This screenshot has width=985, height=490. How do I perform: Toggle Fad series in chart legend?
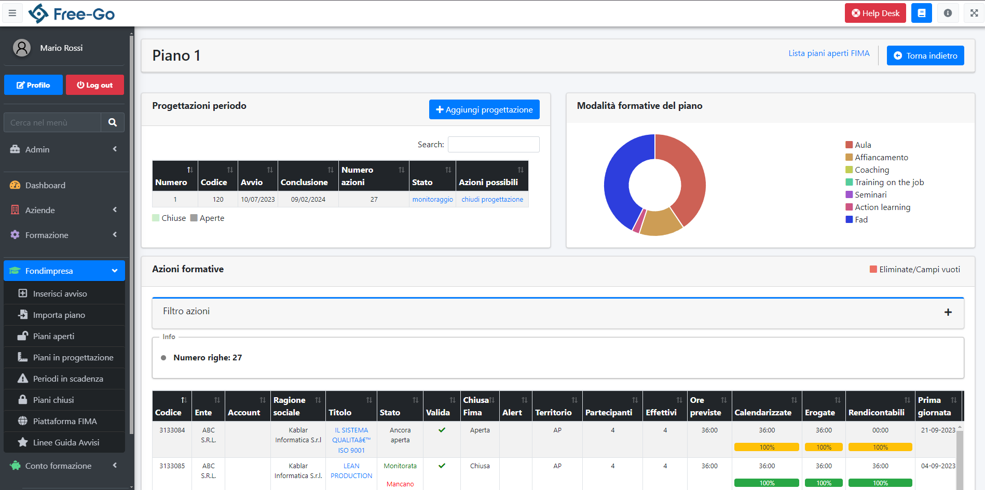[x=857, y=220]
